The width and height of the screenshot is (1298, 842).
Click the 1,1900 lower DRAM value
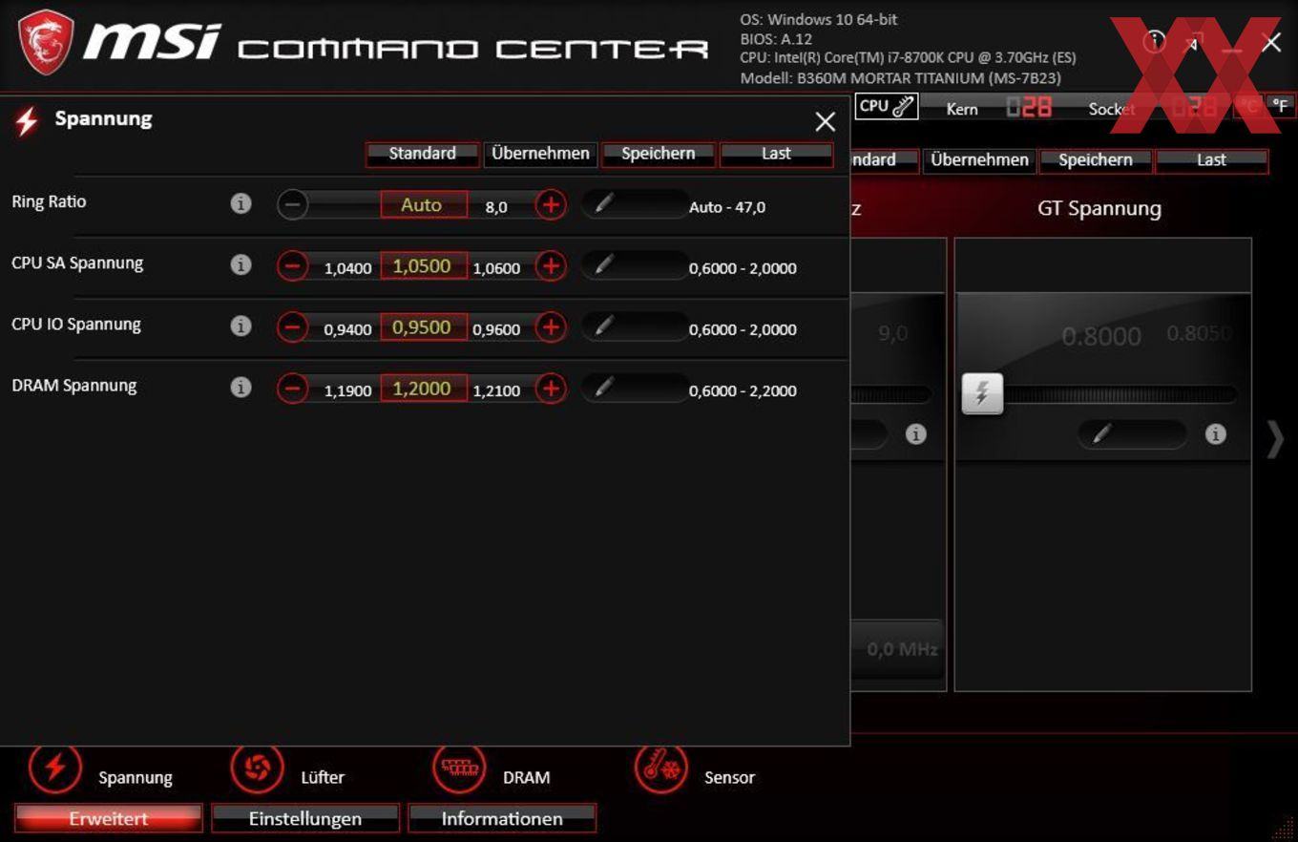coord(347,390)
